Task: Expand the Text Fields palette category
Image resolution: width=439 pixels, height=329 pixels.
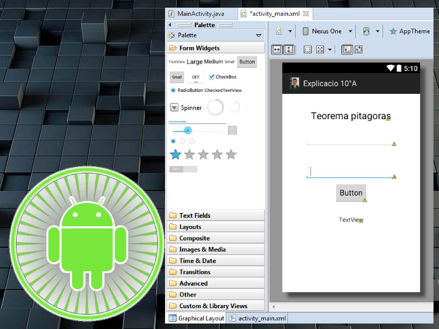Action: 216,215
